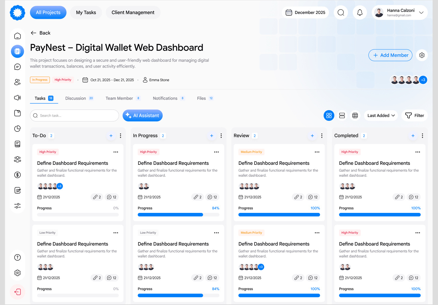Select the billing dollar icon in sidebar
This screenshot has width=438, height=305.
point(17,175)
